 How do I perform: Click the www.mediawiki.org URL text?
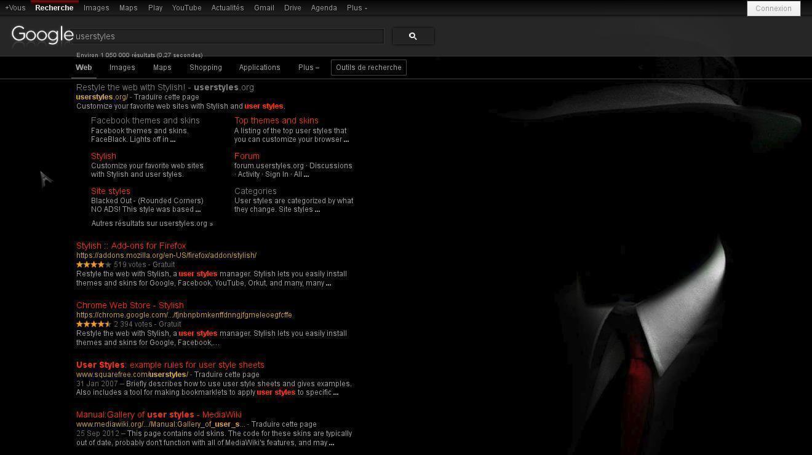coord(161,424)
